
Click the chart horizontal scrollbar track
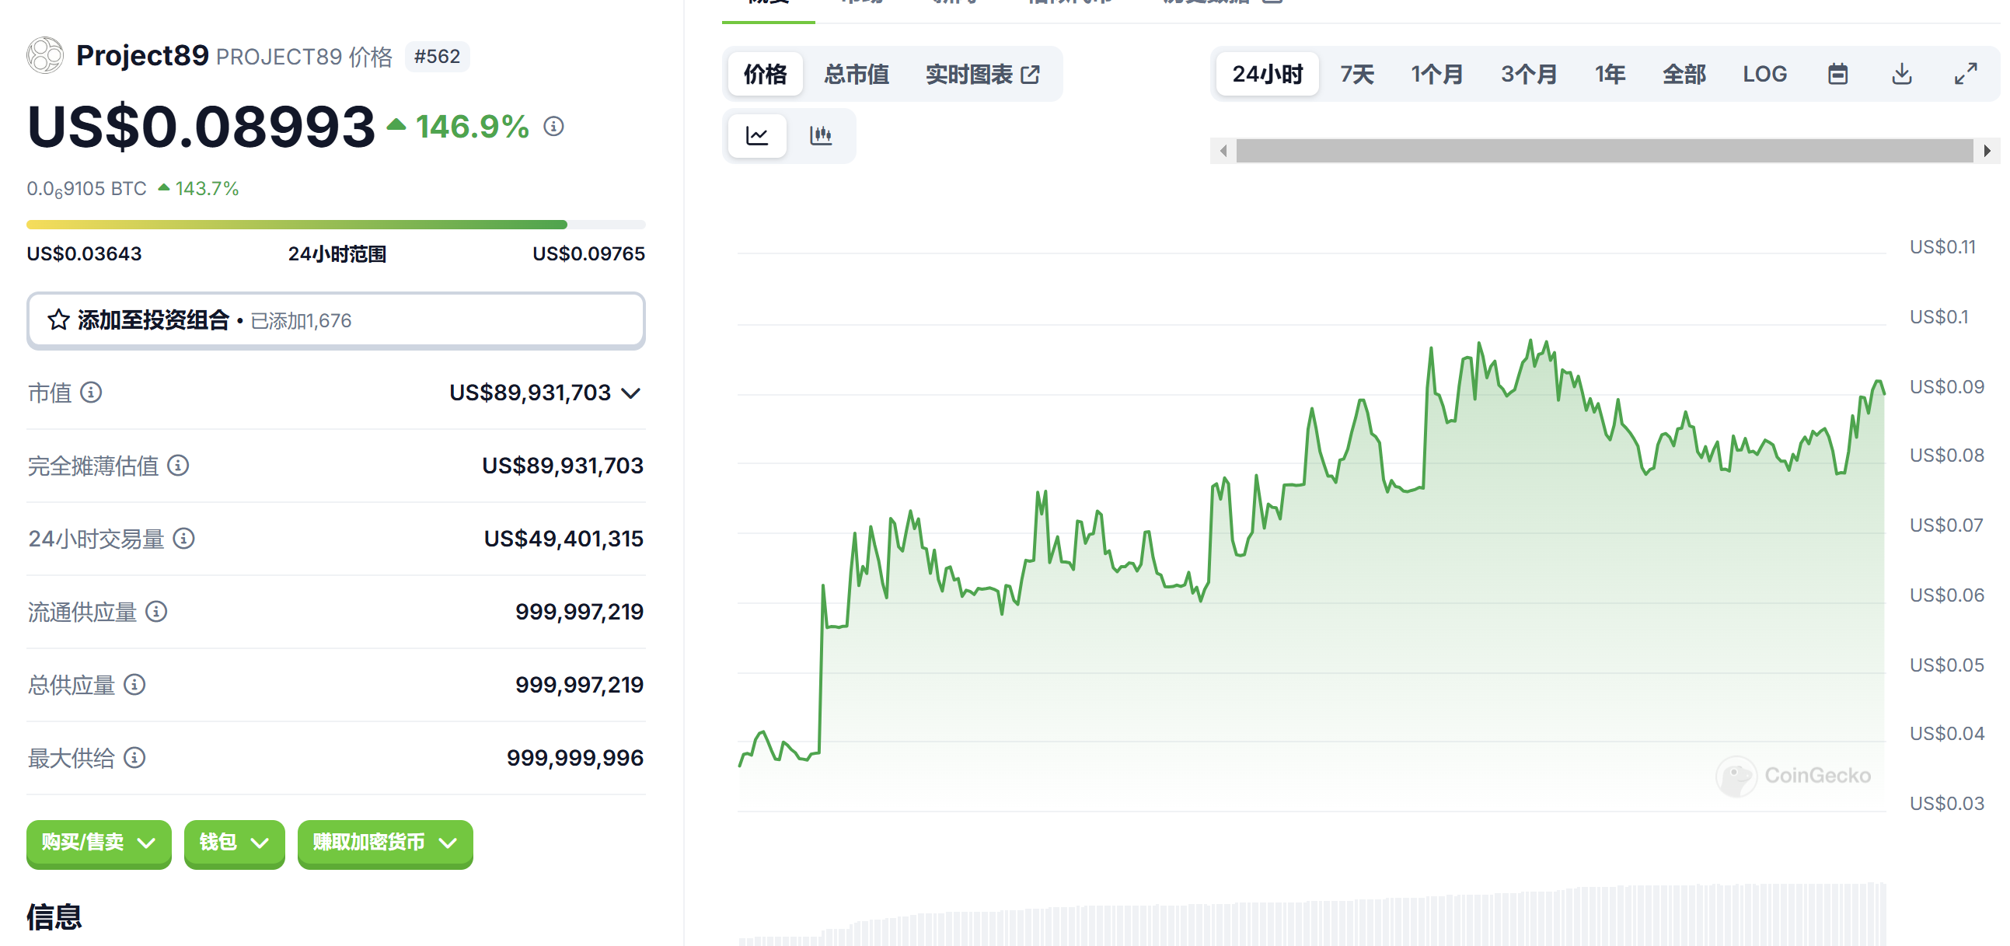pyautogui.click(x=1605, y=151)
